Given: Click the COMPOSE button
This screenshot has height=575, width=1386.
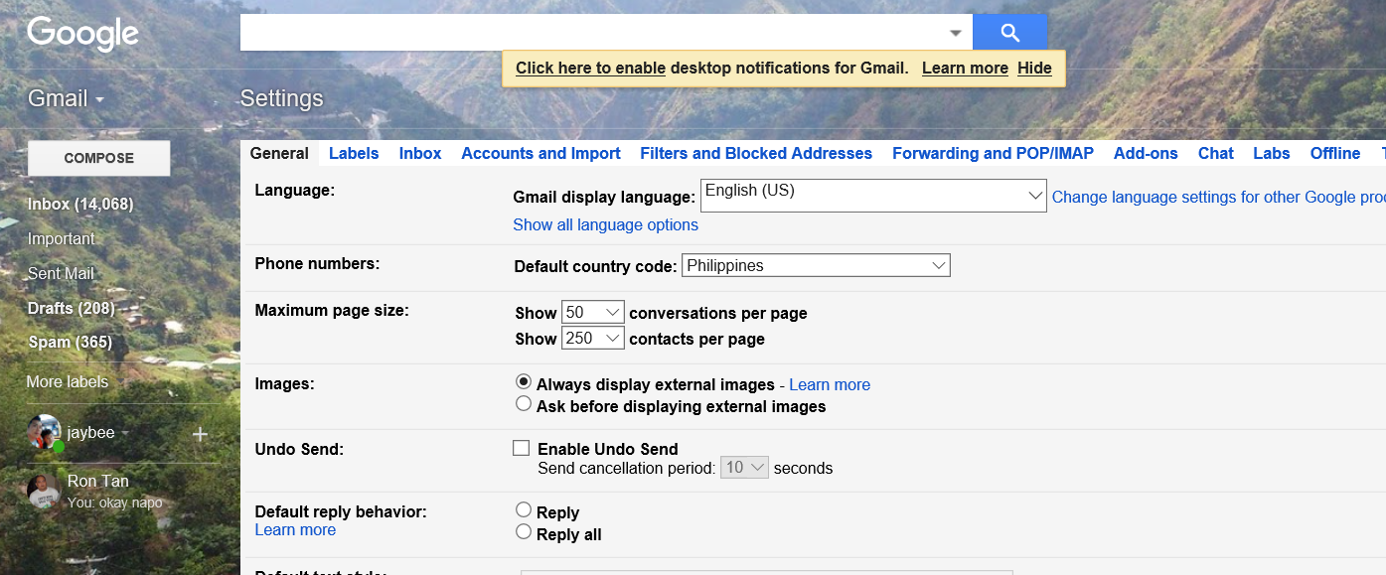Looking at the screenshot, I should [98, 158].
